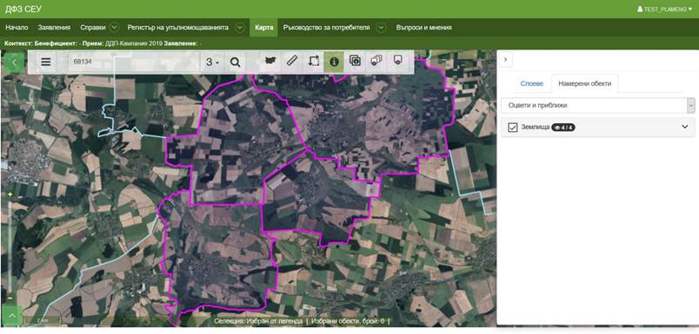Click the copy objects tool icon
Viewport: 699px width, 334px height.
pos(355,62)
